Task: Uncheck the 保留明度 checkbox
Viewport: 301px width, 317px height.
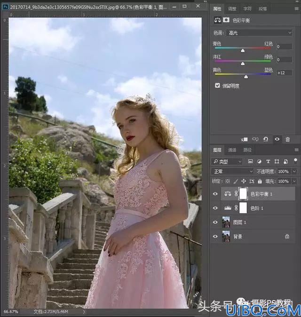Action: pyautogui.click(x=217, y=85)
